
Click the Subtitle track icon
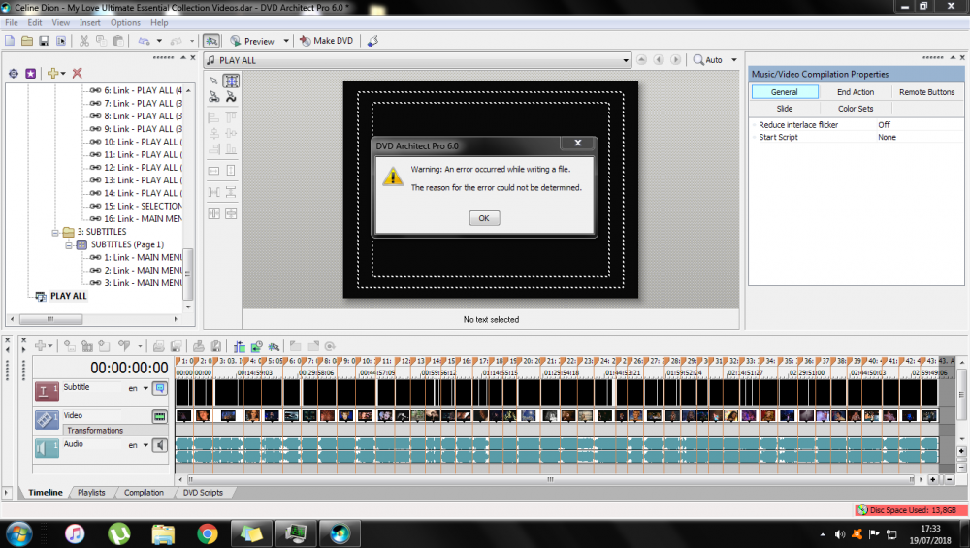[x=47, y=391]
